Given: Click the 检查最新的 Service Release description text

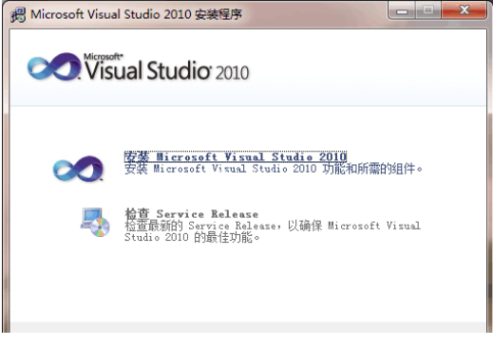Looking at the screenshot, I should (x=273, y=231).
